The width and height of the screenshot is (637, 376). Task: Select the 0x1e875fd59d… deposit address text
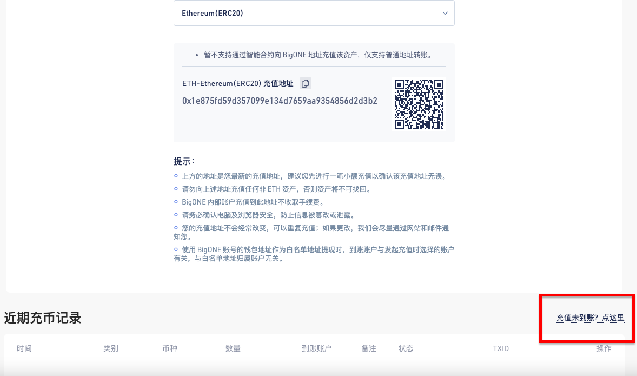[x=280, y=101]
